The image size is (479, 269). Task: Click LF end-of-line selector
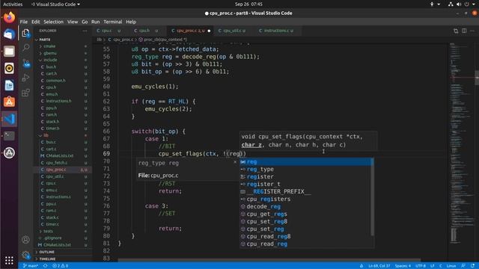(433, 266)
